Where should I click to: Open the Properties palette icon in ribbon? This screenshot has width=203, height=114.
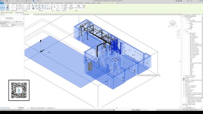(8, 8)
